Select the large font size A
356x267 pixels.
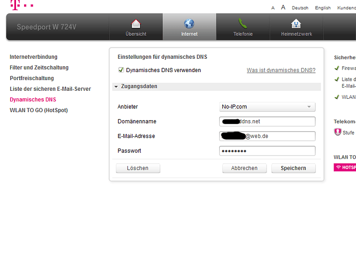[x=283, y=7]
